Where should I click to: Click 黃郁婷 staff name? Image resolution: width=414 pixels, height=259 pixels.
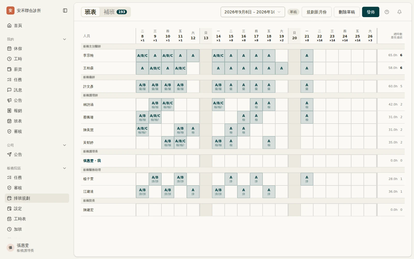click(x=88, y=142)
